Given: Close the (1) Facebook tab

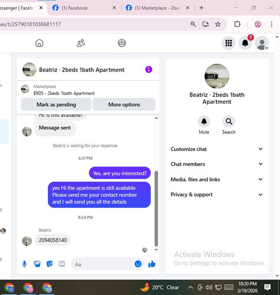Looking at the screenshot, I should coord(114,8).
